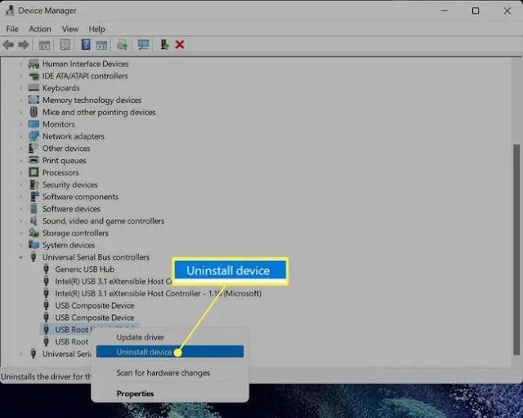Expand the Monitors category arrow
523x418 pixels.
pos(21,124)
